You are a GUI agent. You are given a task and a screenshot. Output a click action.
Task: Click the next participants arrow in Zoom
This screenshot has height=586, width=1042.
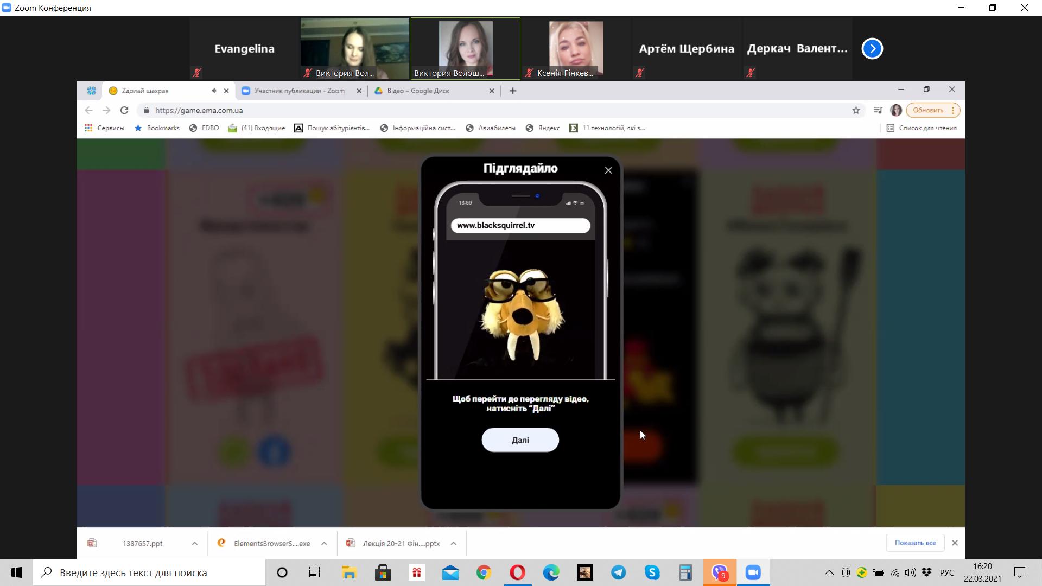(872, 49)
